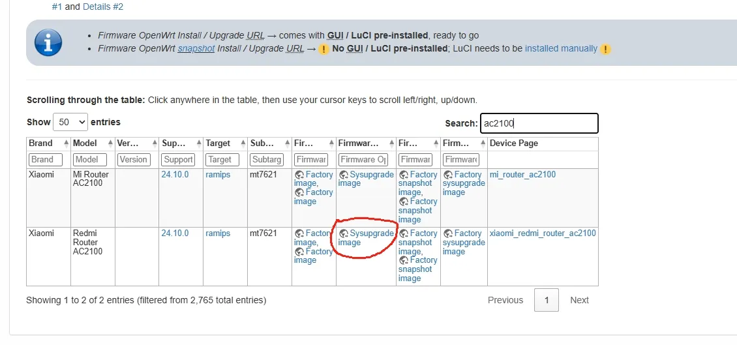
Task: Open Factory sysupgrade image link in Mi Router row
Action: click(464, 183)
